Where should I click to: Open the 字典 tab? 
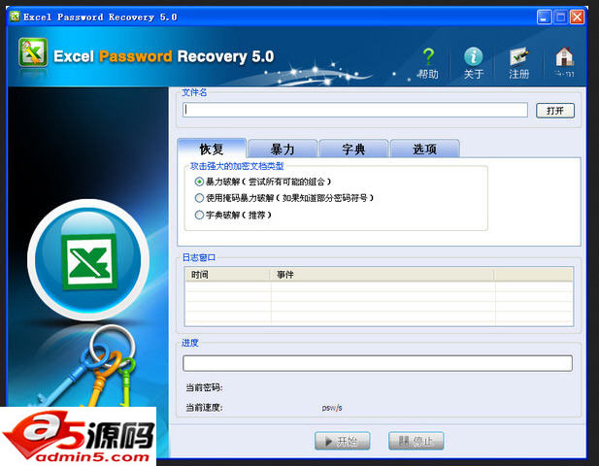click(x=353, y=149)
